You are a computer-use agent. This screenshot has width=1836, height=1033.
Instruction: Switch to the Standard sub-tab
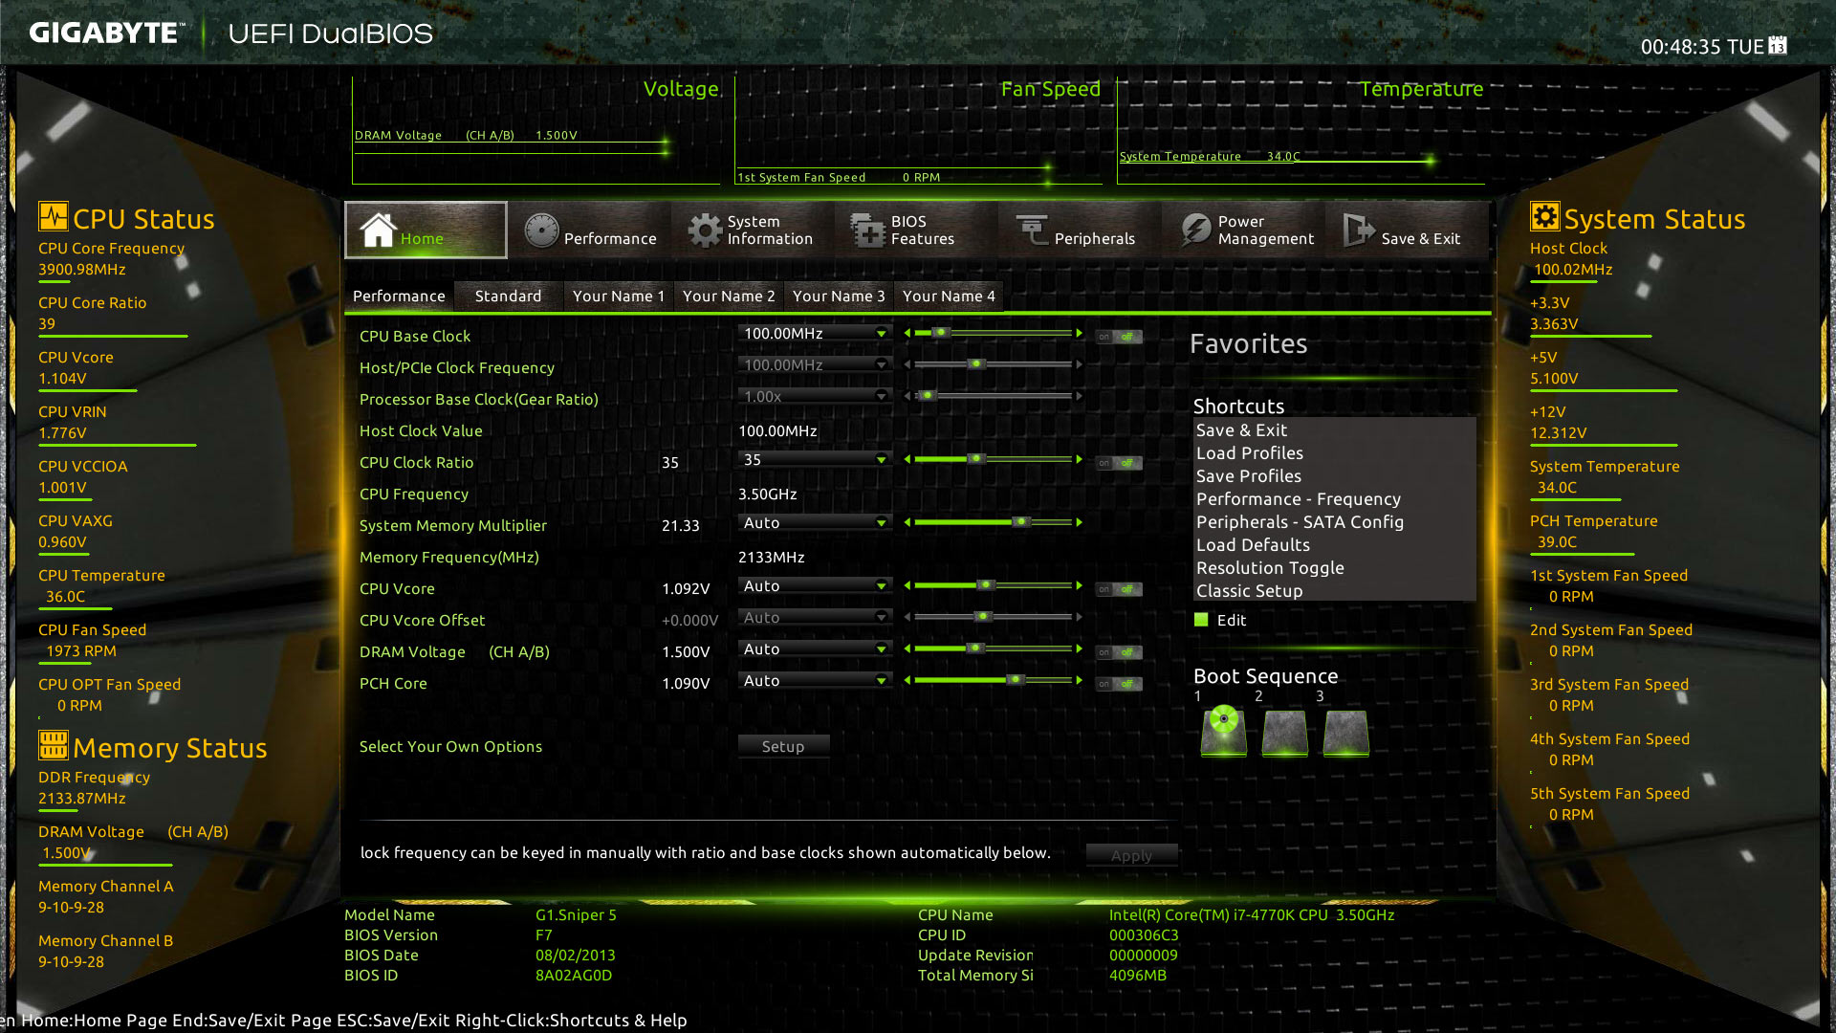point(508,297)
